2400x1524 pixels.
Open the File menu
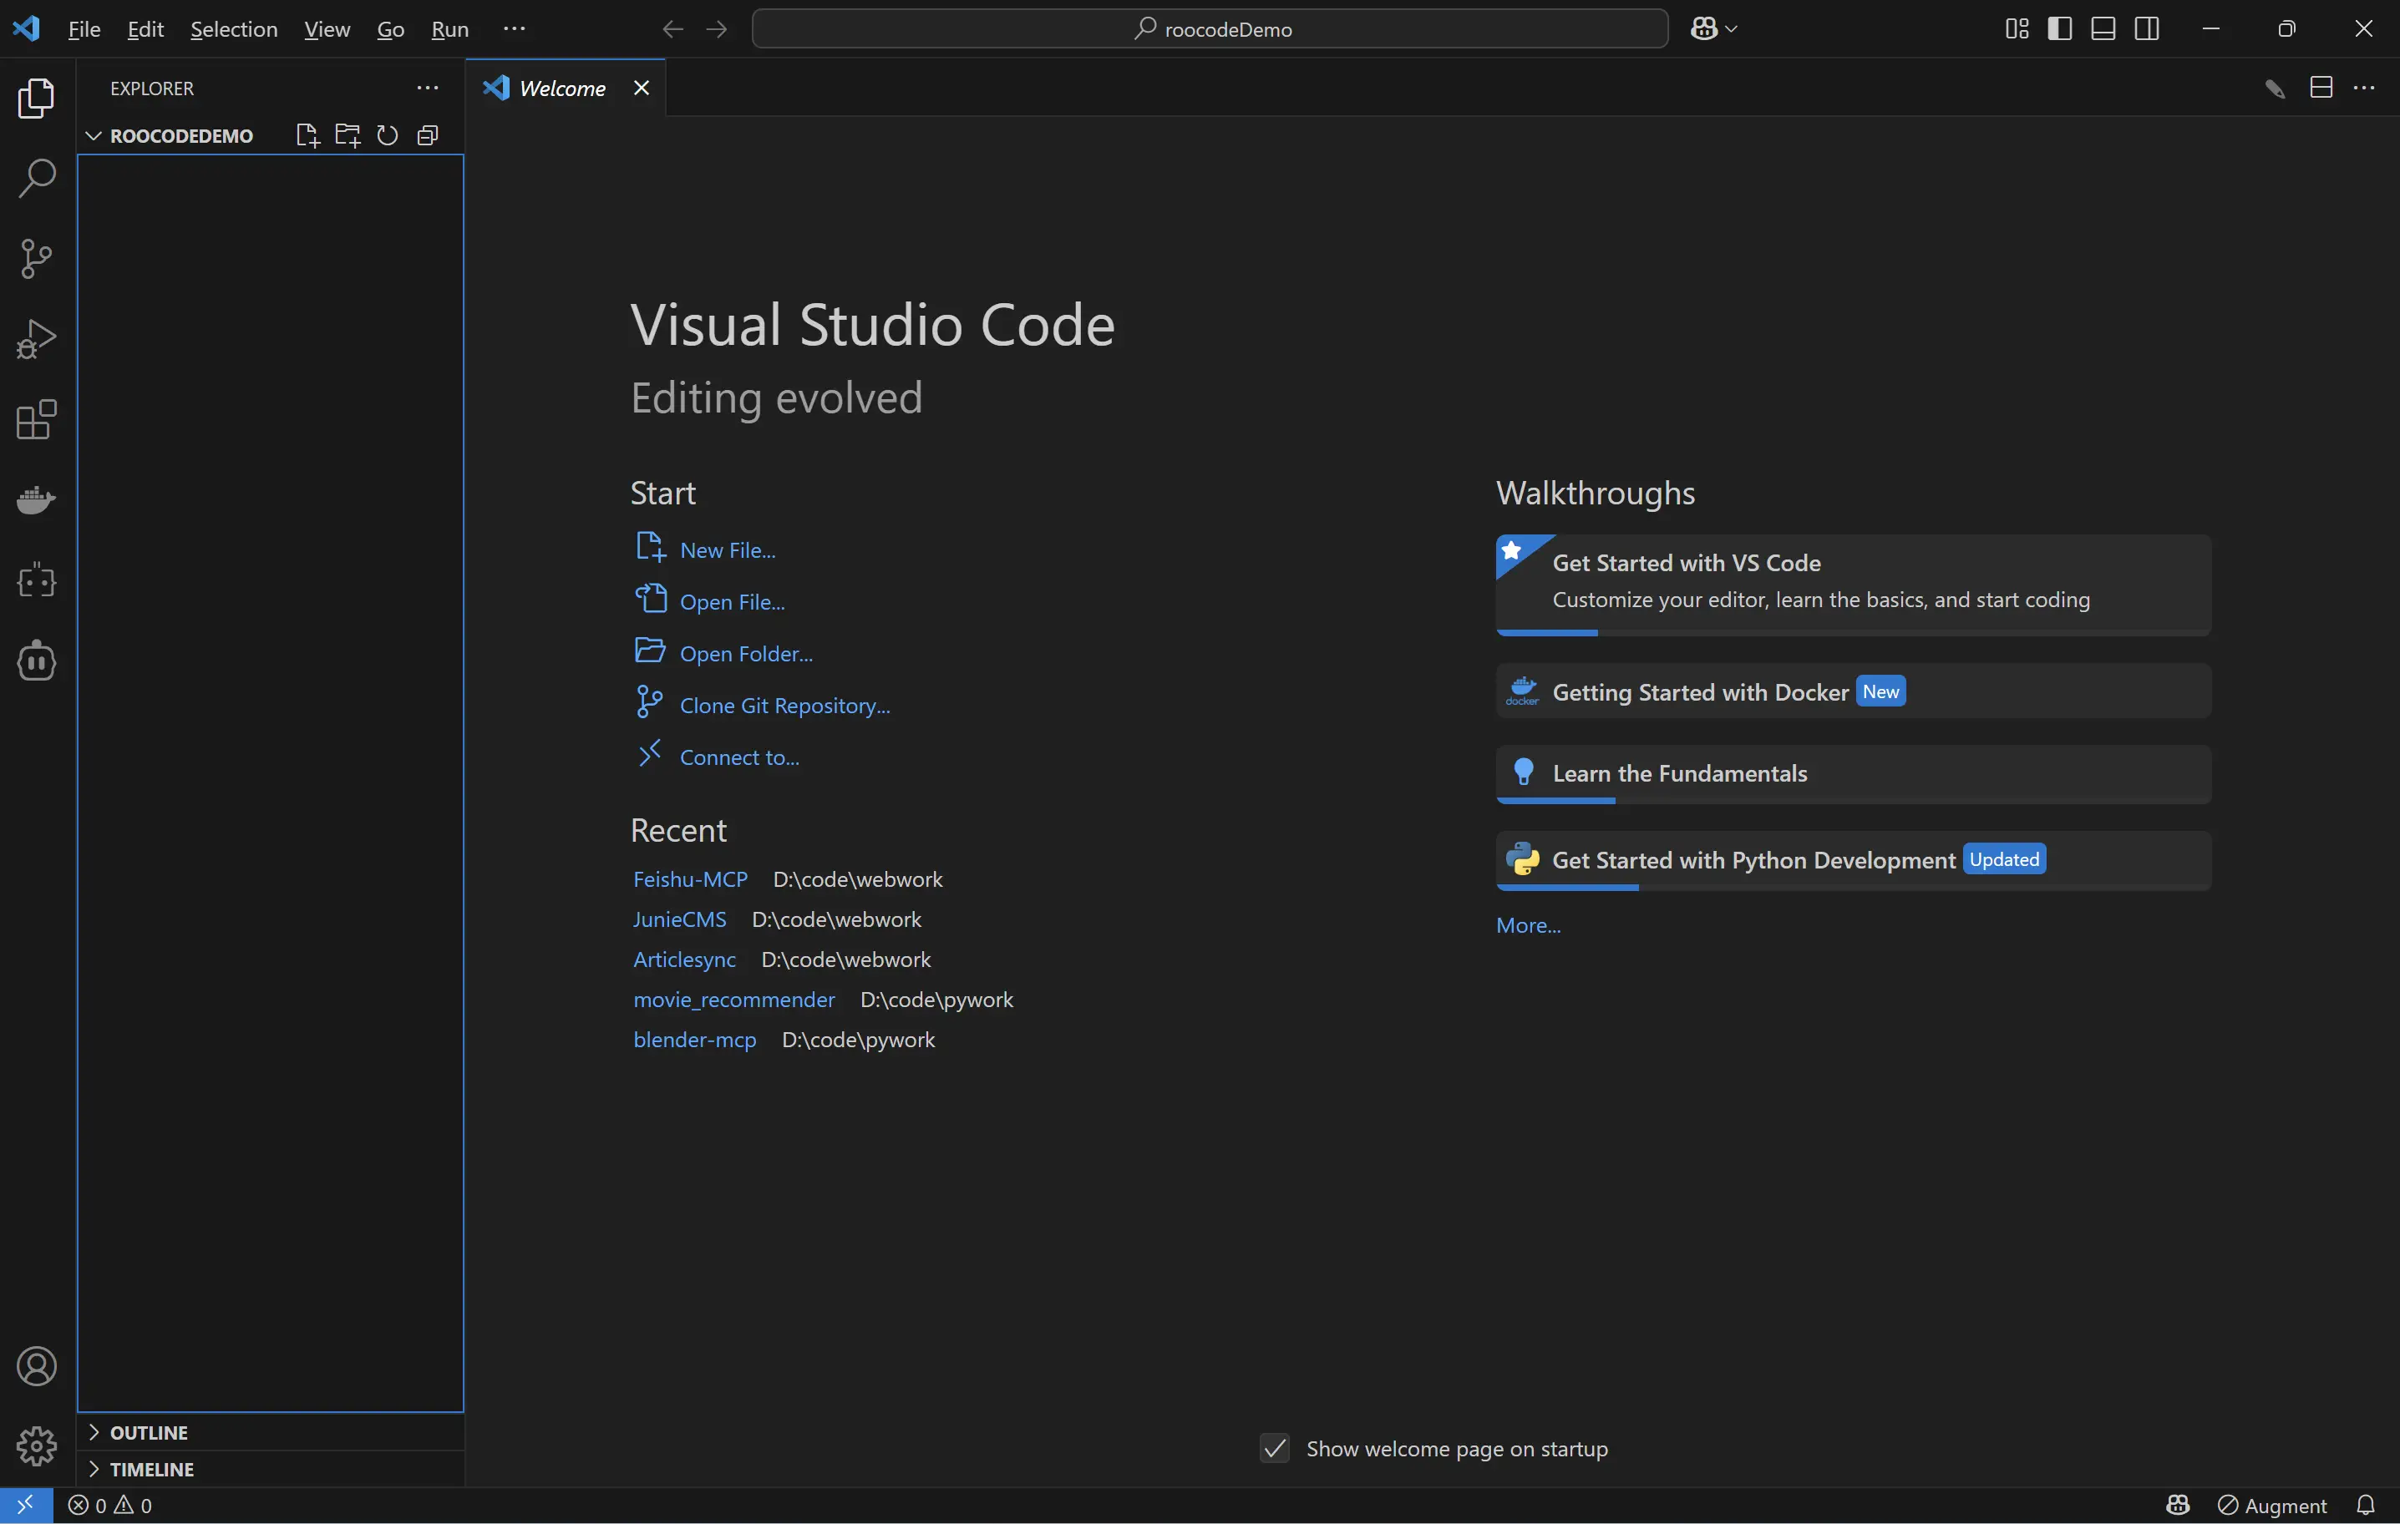[84, 29]
